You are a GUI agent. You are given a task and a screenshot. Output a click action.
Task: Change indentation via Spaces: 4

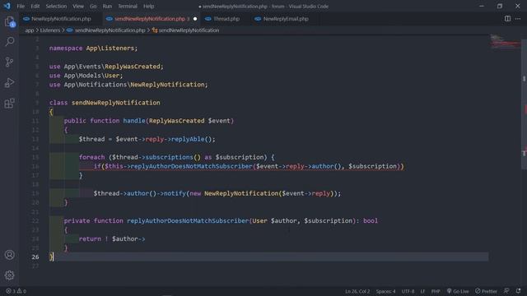[385, 291]
